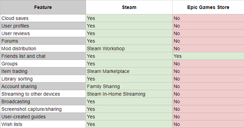Select the User profiles row label
244x128 pixels.
pos(43,26)
